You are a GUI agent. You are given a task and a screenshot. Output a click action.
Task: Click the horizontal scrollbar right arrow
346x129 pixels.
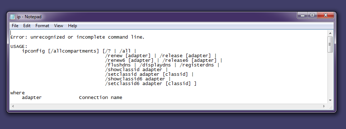(x=324, y=106)
